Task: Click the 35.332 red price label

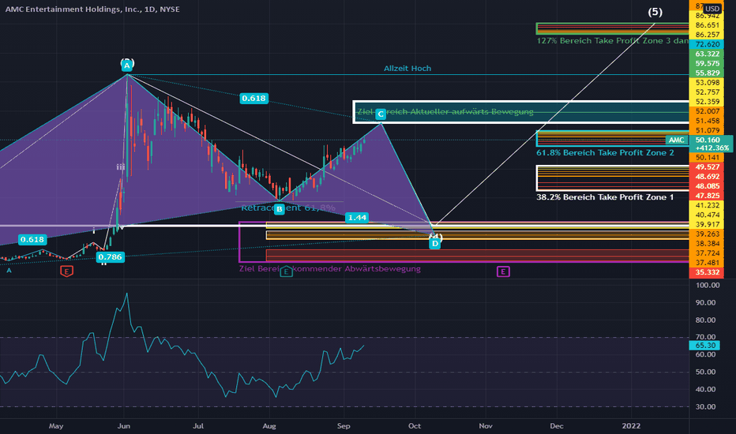Action: tap(708, 272)
